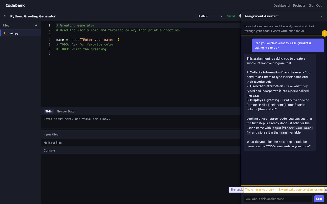Click the yellow AI helps you learn tooltip
The height and width of the screenshot is (204, 327).
click(x=284, y=190)
